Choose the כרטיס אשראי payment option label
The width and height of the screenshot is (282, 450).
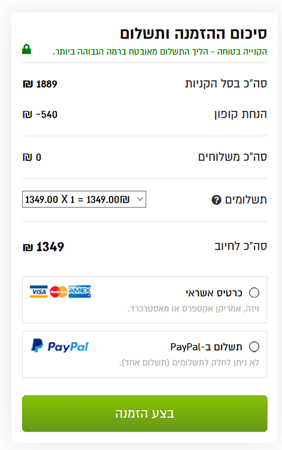click(214, 293)
